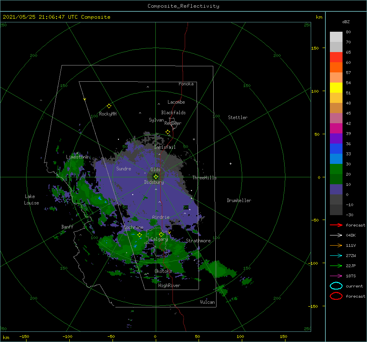Click the yellow diamond marker near RedDeer

(x=168, y=132)
